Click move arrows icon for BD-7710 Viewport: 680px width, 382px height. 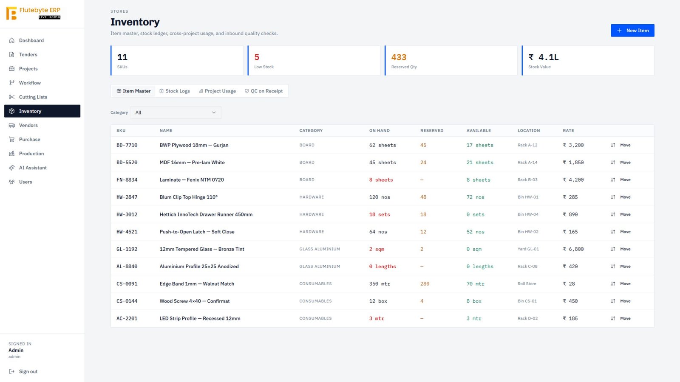(613, 145)
